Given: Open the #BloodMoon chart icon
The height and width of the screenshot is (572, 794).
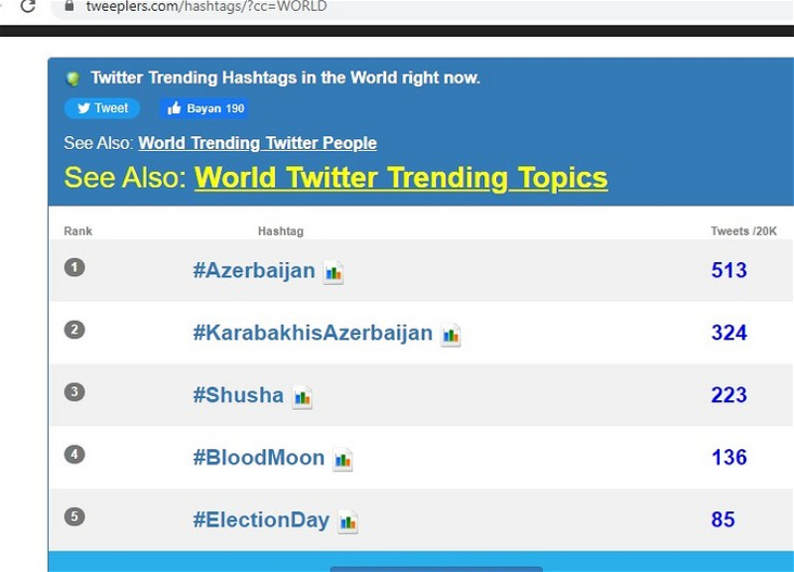Looking at the screenshot, I should (x=342, y=460).
